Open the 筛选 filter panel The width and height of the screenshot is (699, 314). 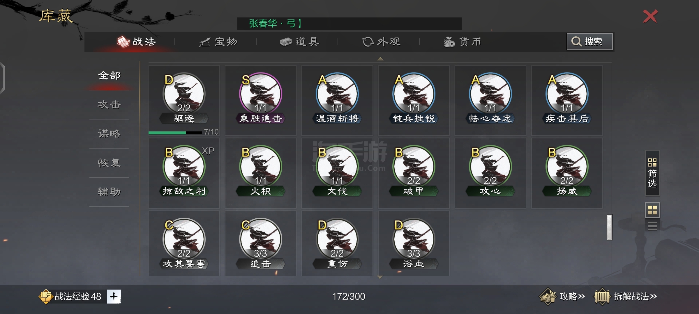click(652, 173)
